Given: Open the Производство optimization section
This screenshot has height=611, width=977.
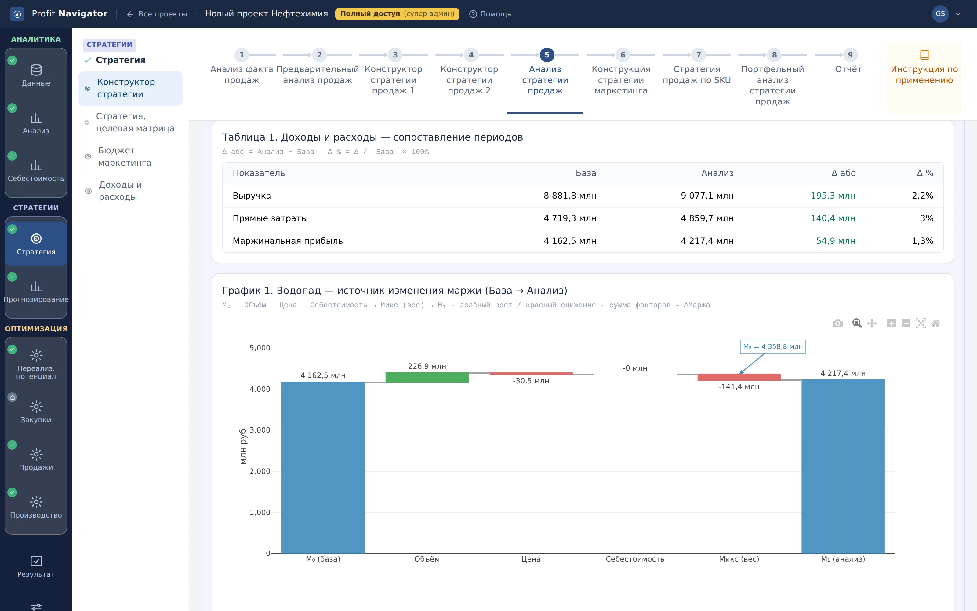Looking at the screenshot, I should click(36, 507).
